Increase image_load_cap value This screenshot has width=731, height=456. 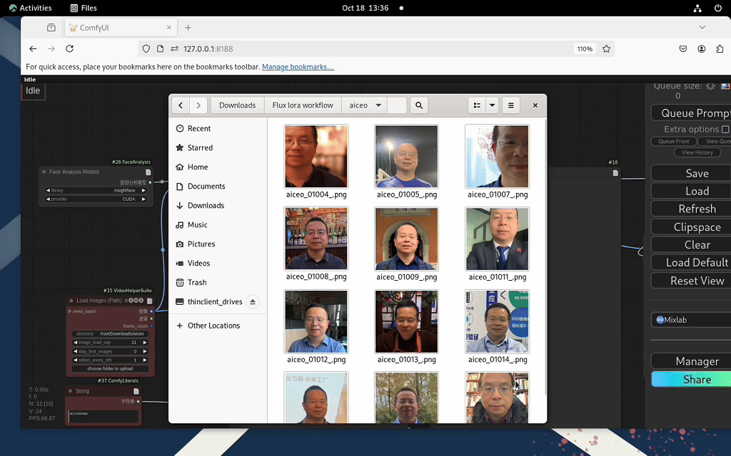click(x=145, y=343)
